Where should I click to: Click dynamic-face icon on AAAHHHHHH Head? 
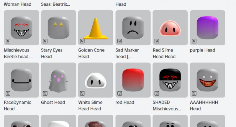coord(194,93)
